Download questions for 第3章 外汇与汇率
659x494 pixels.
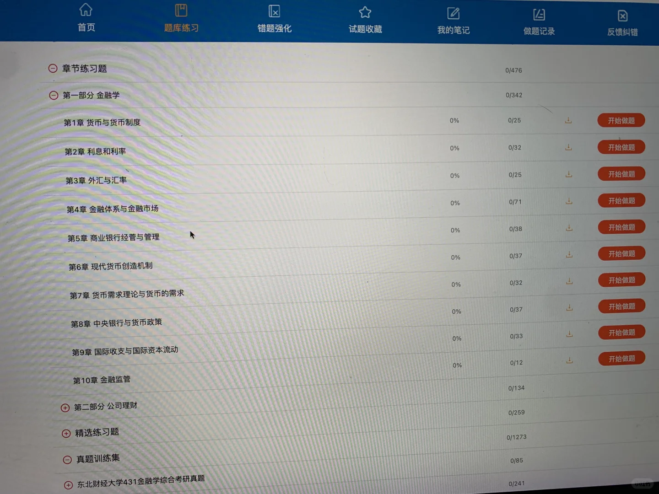(x=568, y=174)
